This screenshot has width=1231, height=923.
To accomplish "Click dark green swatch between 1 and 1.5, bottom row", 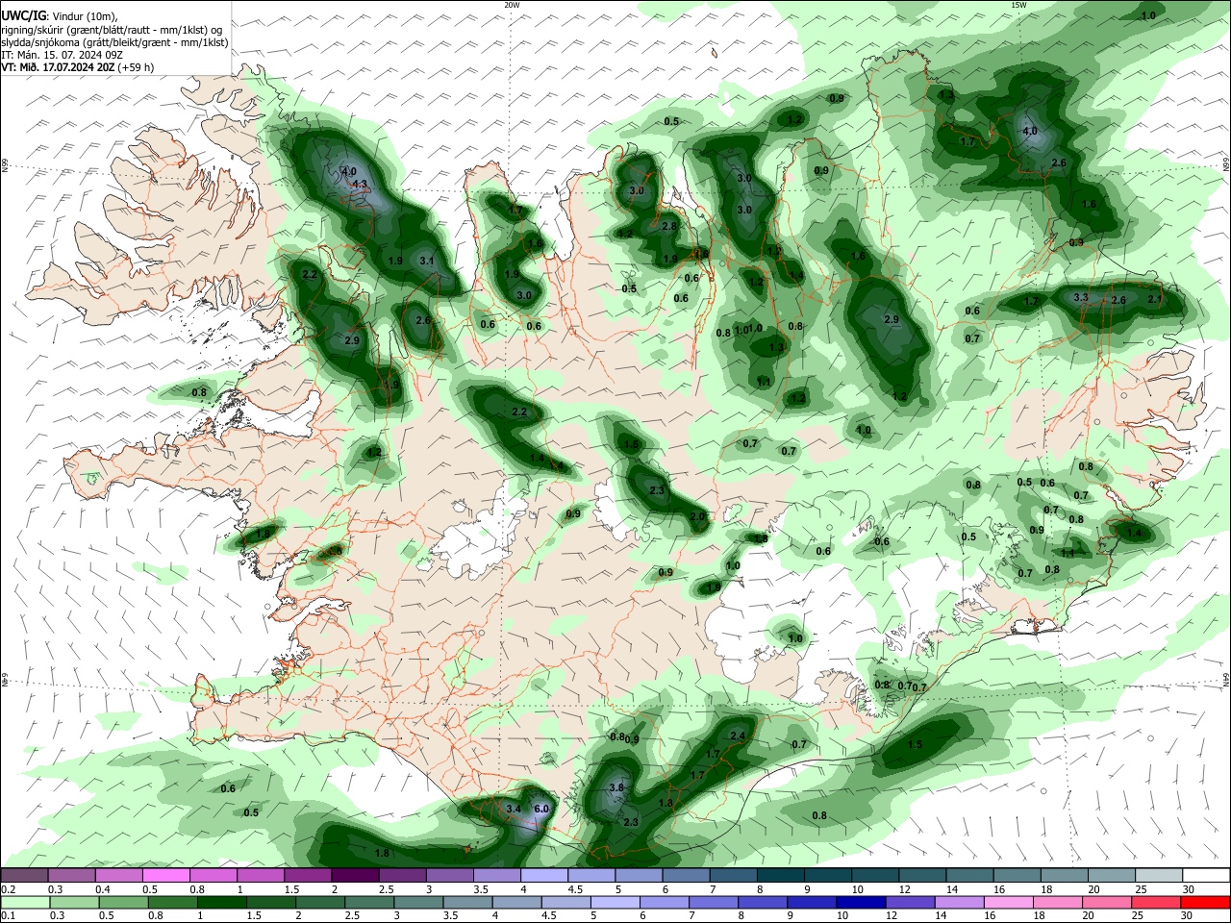I will point(222,902).
